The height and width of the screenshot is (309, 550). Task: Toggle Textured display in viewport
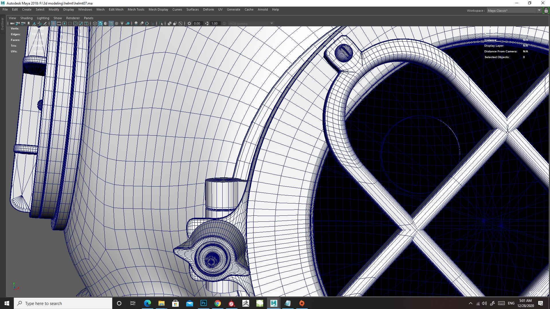point(117,23)
